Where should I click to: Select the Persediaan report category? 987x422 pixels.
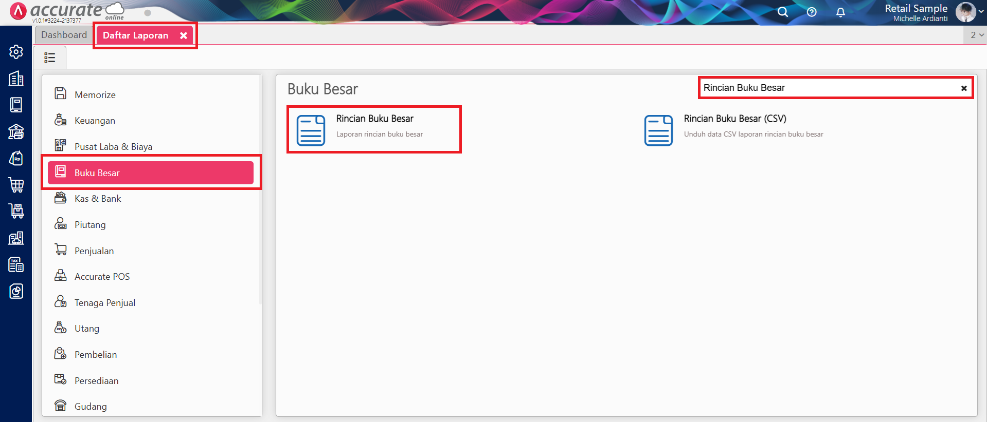(96, 381)
